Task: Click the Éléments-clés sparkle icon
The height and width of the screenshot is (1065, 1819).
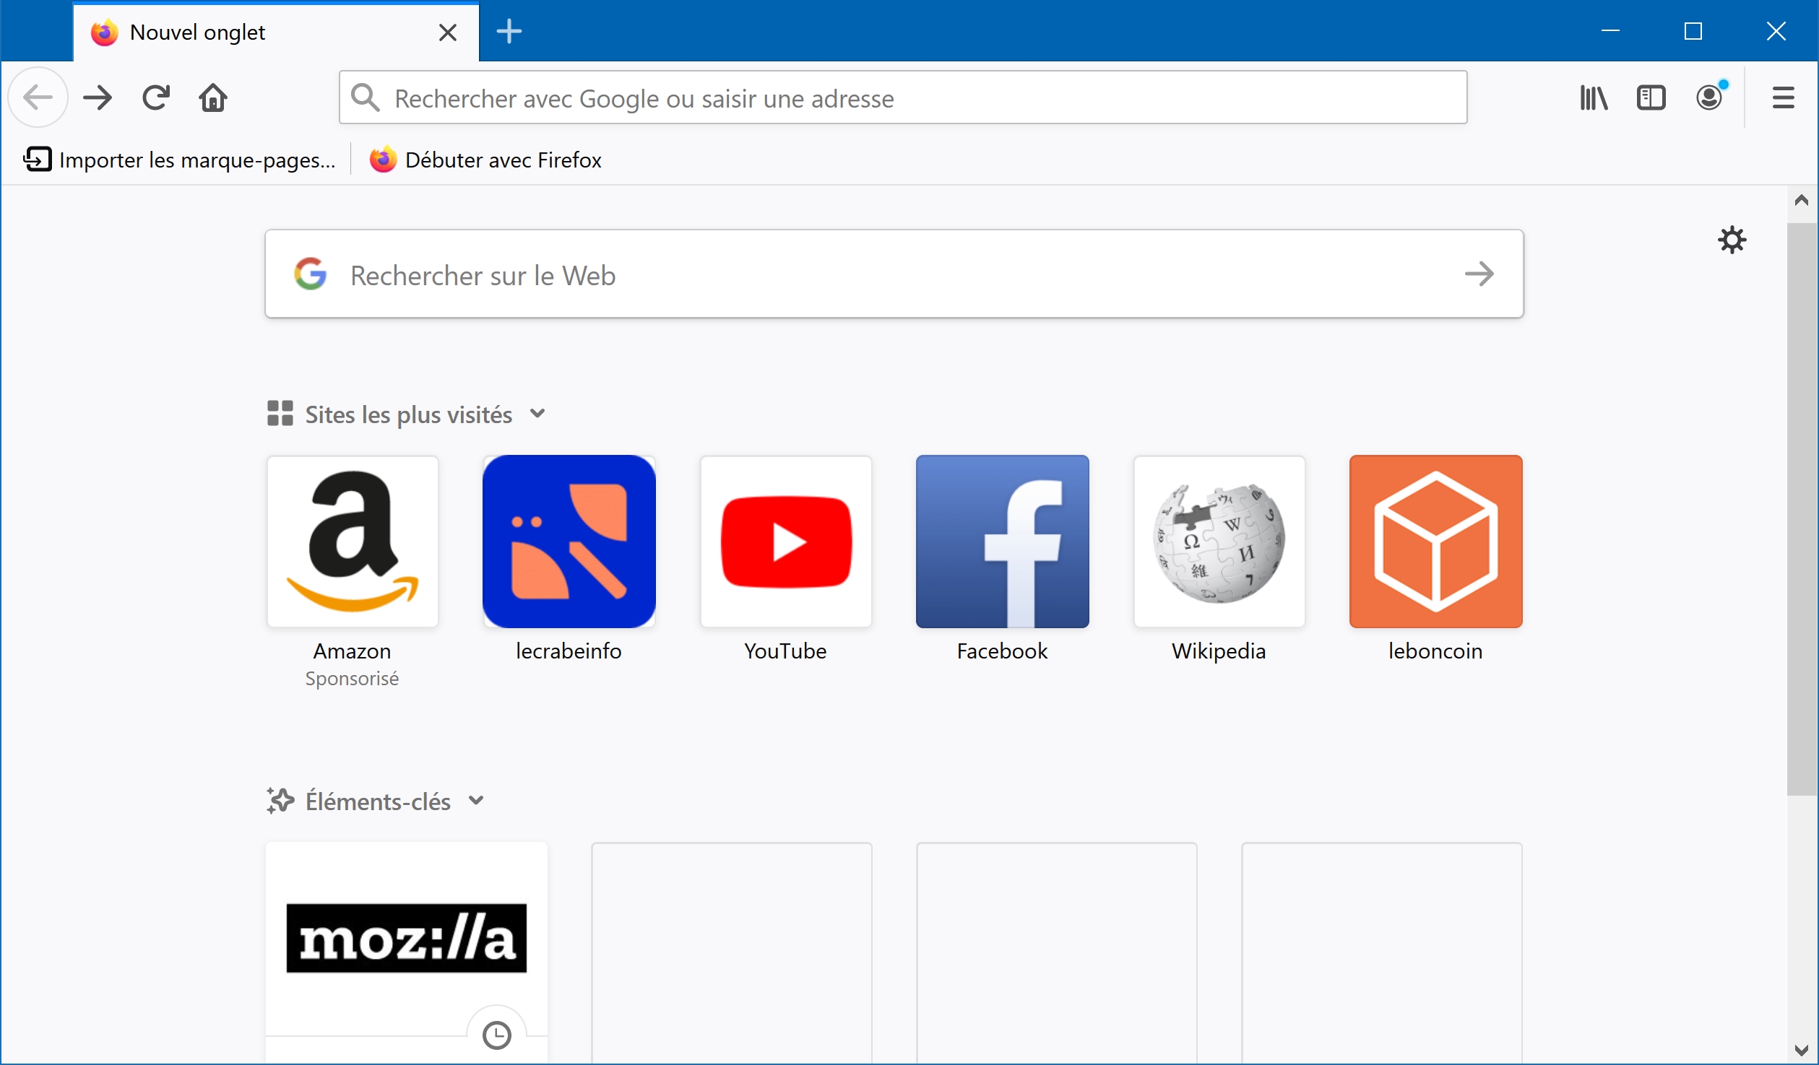Action: pos(280,801)
